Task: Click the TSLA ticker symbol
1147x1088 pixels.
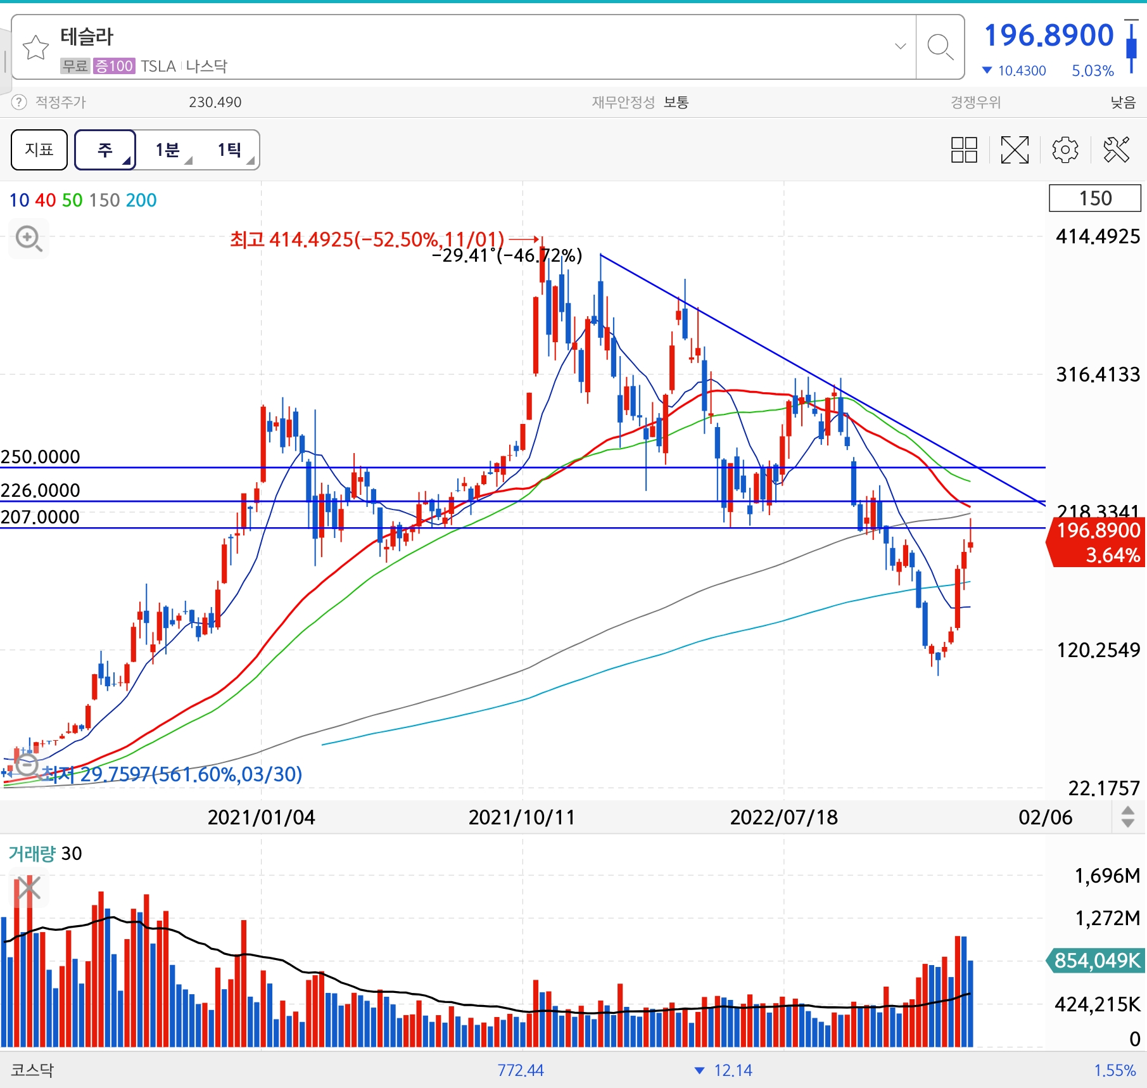Action: pyautogui.click(x=158, y=66)
